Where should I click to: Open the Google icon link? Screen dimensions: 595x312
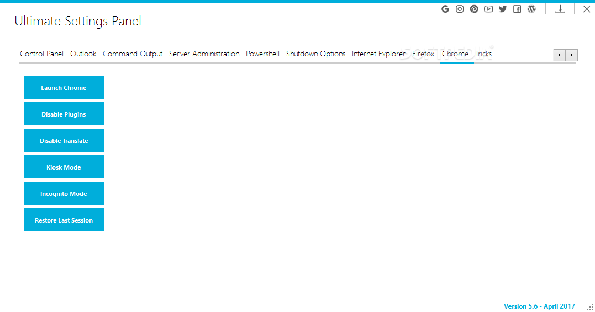coord(445,9)
